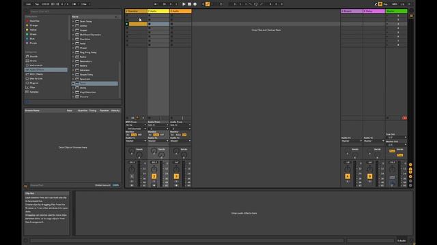Expand the Grain Delay folder
Viewport: 437px width, 245px height.
[x=73, y=21]
